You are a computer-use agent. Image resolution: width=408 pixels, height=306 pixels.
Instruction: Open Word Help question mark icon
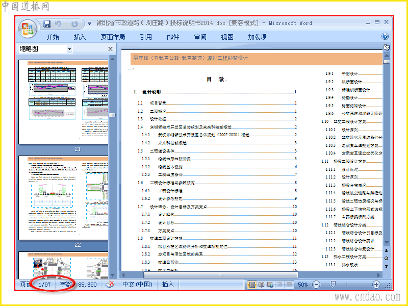pos(385,36)
